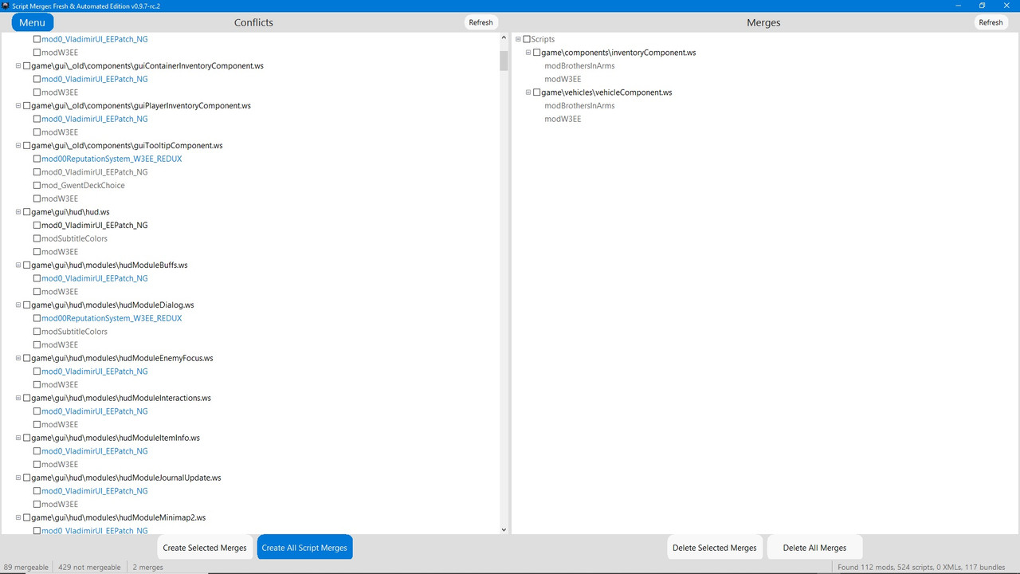Check mod_GwentDeckChoice checkbox
1020x574 pixels.
pyautogui.click(x=37, y=185)
